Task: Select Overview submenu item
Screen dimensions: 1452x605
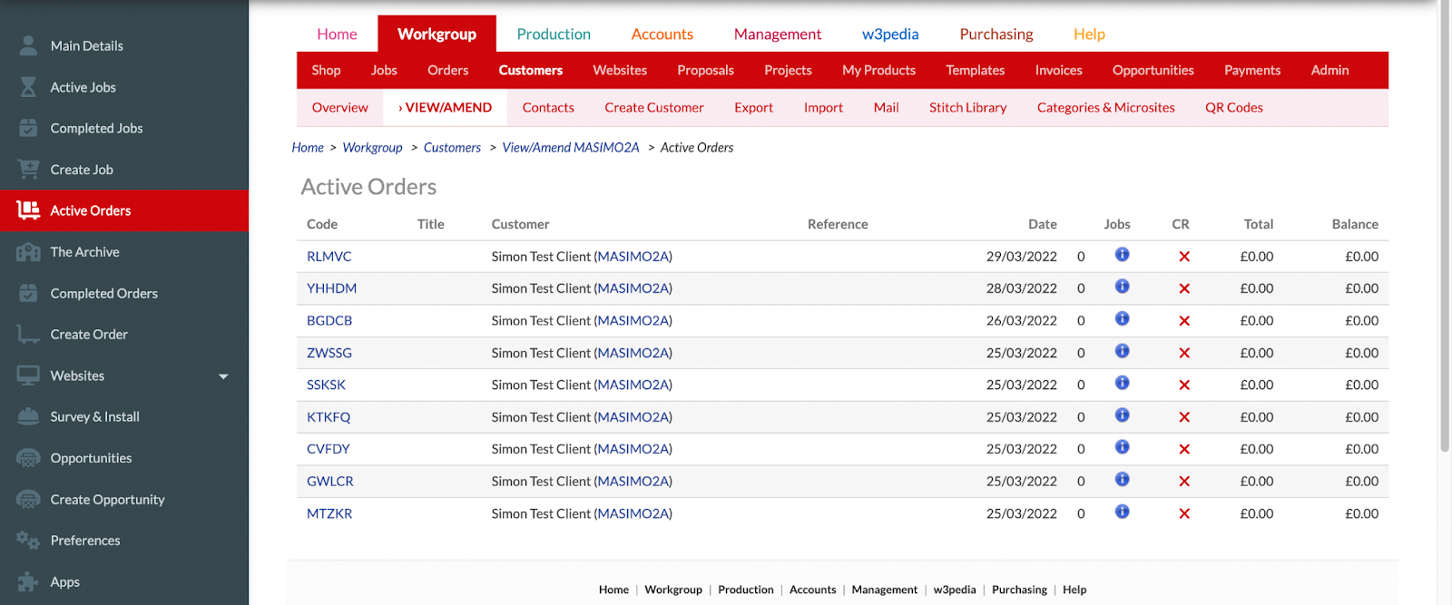Action: point(340,107)
